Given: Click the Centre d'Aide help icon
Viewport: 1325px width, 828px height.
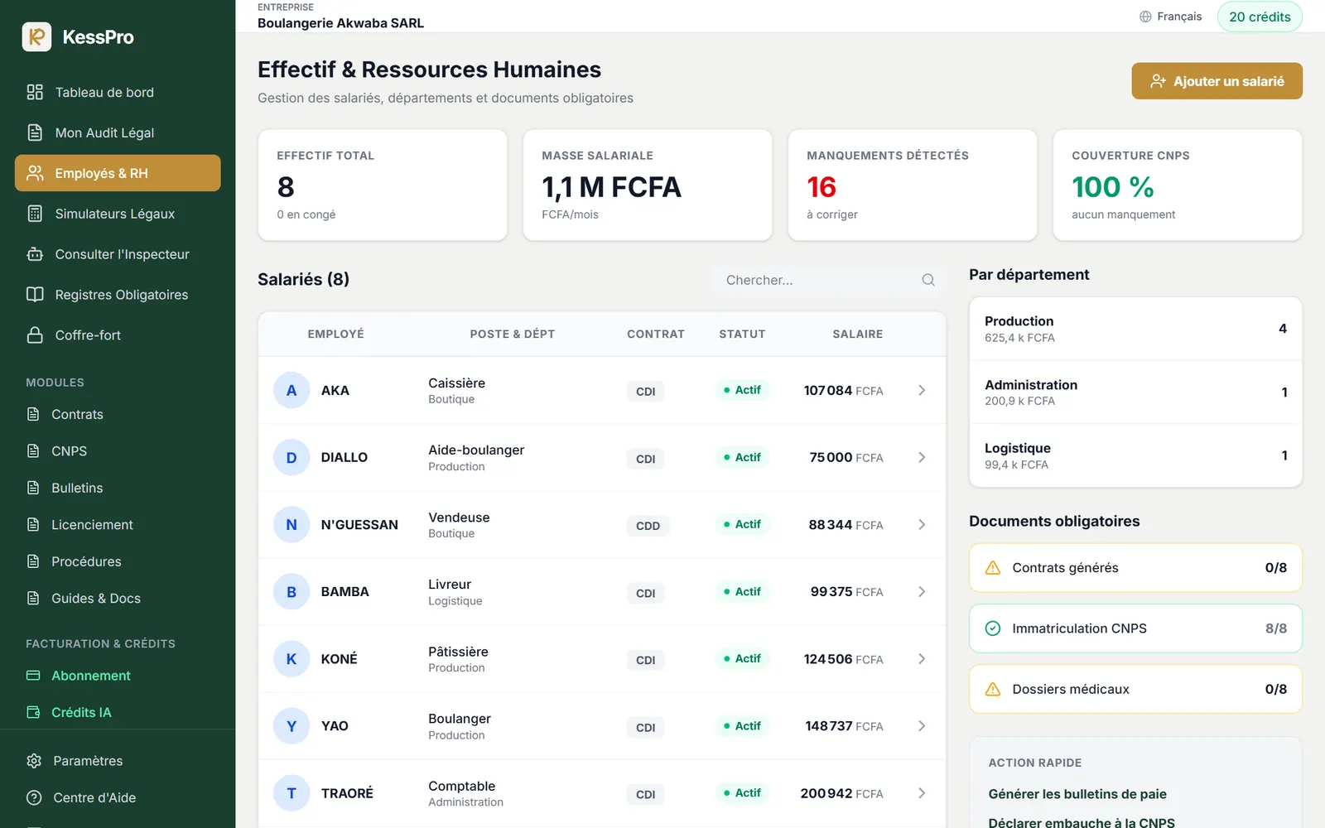Looking at the screenshot, I should 34,797.
